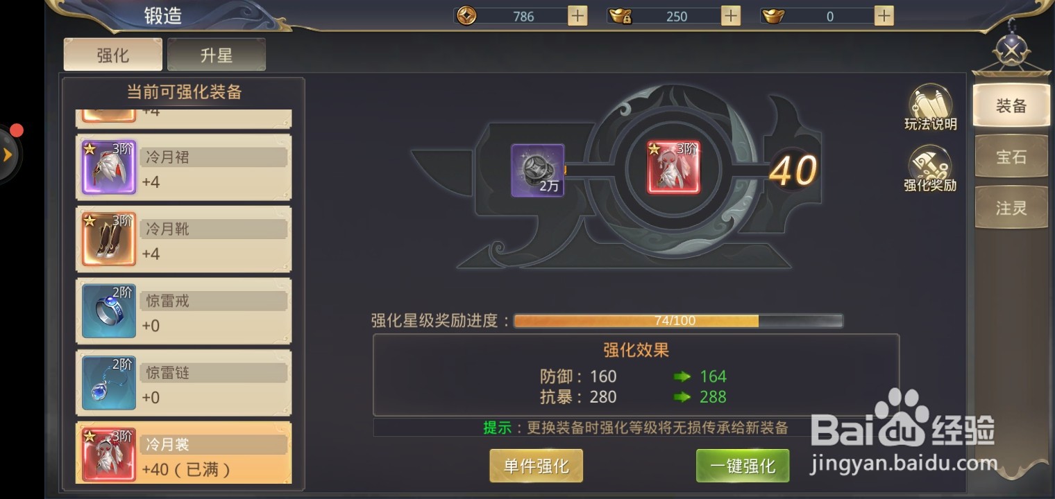Expand the left side arrow drawer
Viewport: 1055px width, 499px height.
click(x=9, y=154)
